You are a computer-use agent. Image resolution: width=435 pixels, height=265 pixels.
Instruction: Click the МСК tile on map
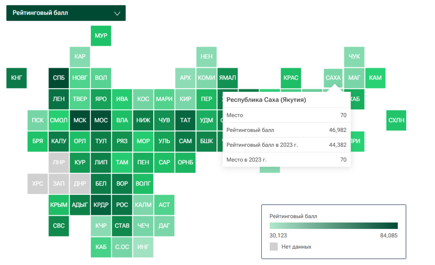(x=80, y=120)
